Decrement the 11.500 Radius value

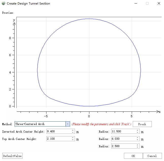point(138,133)
